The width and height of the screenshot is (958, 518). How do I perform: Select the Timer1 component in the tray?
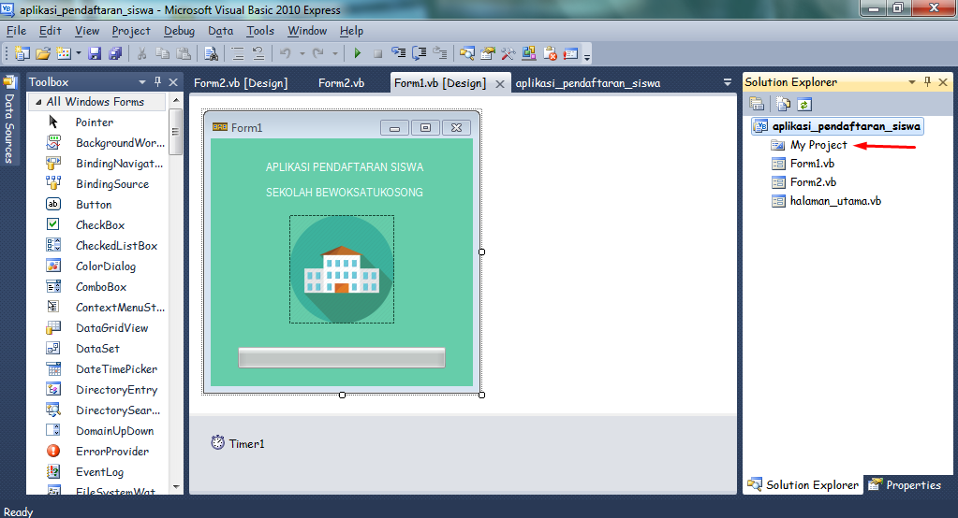coord(238,443)
